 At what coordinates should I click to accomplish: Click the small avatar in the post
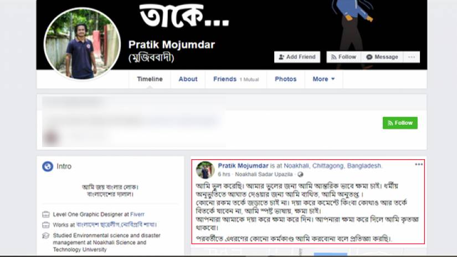pos(205,170)
